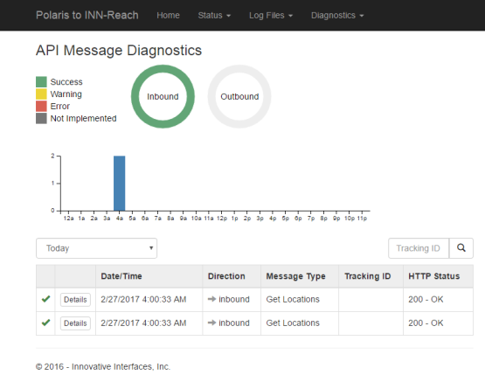Click the green checkmark in first row
The image size is (485, 375).
click(45, 299)
